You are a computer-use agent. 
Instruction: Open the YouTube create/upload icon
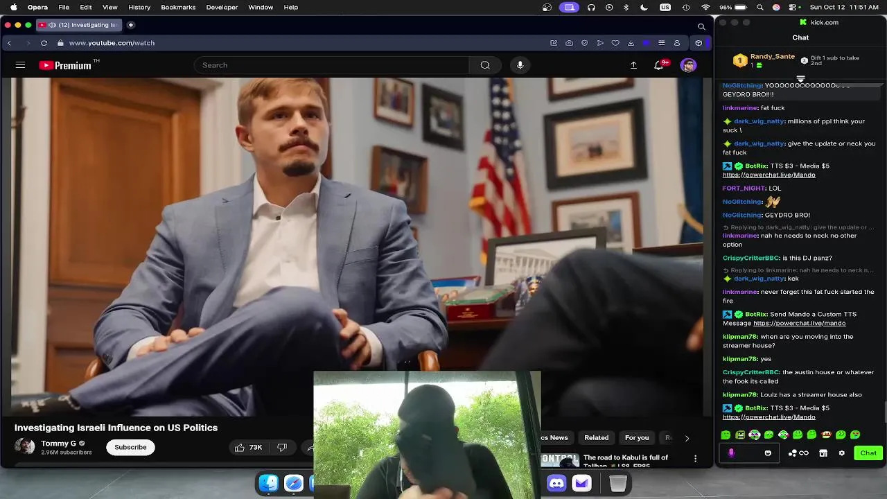(633, 65)
